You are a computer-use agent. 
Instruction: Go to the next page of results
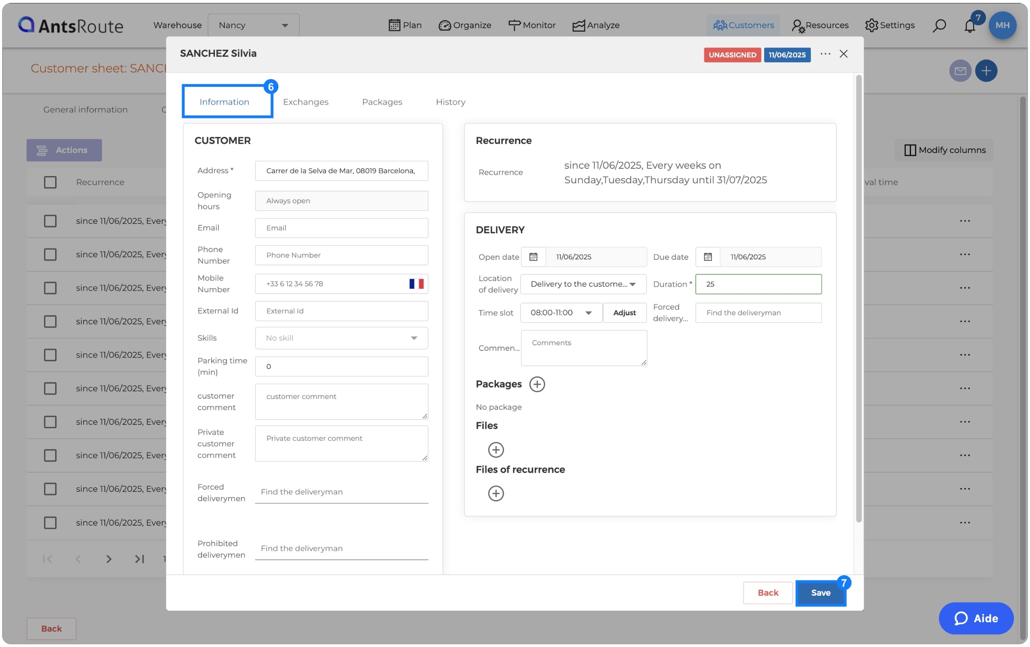tap(109, 559)
